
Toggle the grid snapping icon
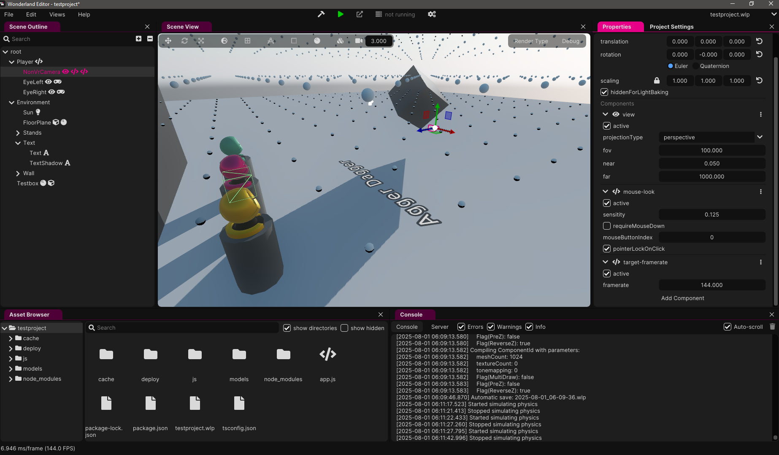click(247, 41)
